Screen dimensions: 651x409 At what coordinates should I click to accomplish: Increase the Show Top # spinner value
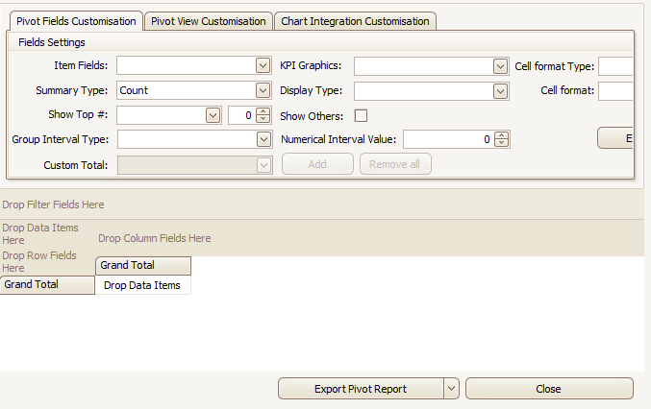pos(263,111)
